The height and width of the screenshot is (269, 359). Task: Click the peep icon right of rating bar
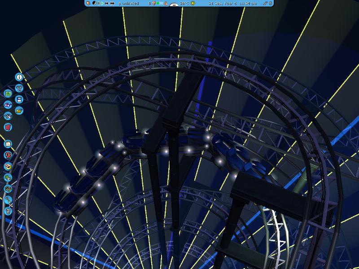click(166, 4)
